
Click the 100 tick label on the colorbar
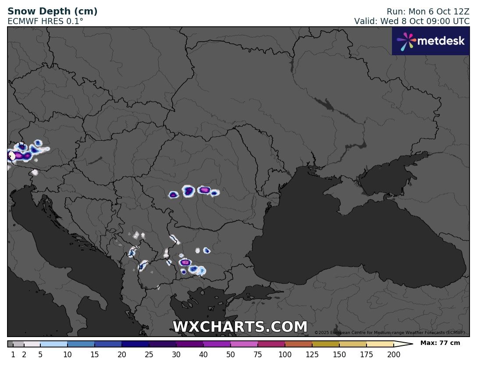285,355
